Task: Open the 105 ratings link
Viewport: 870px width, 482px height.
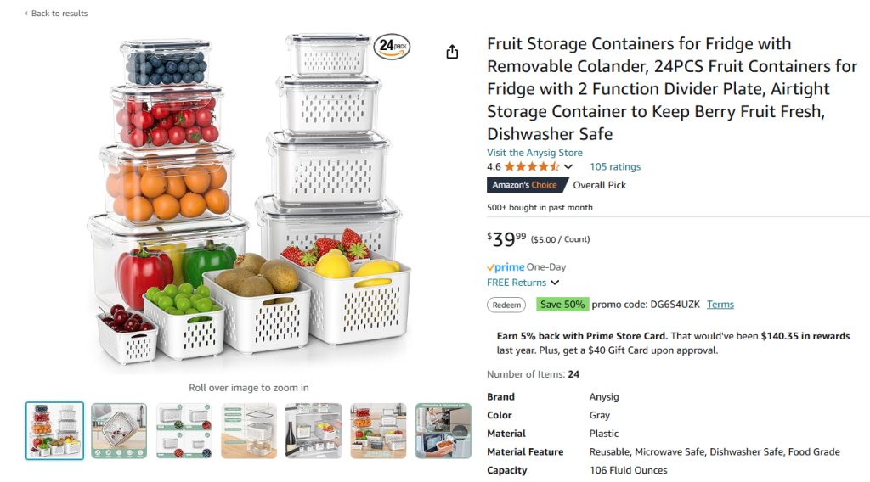Action: coord(615,167)
